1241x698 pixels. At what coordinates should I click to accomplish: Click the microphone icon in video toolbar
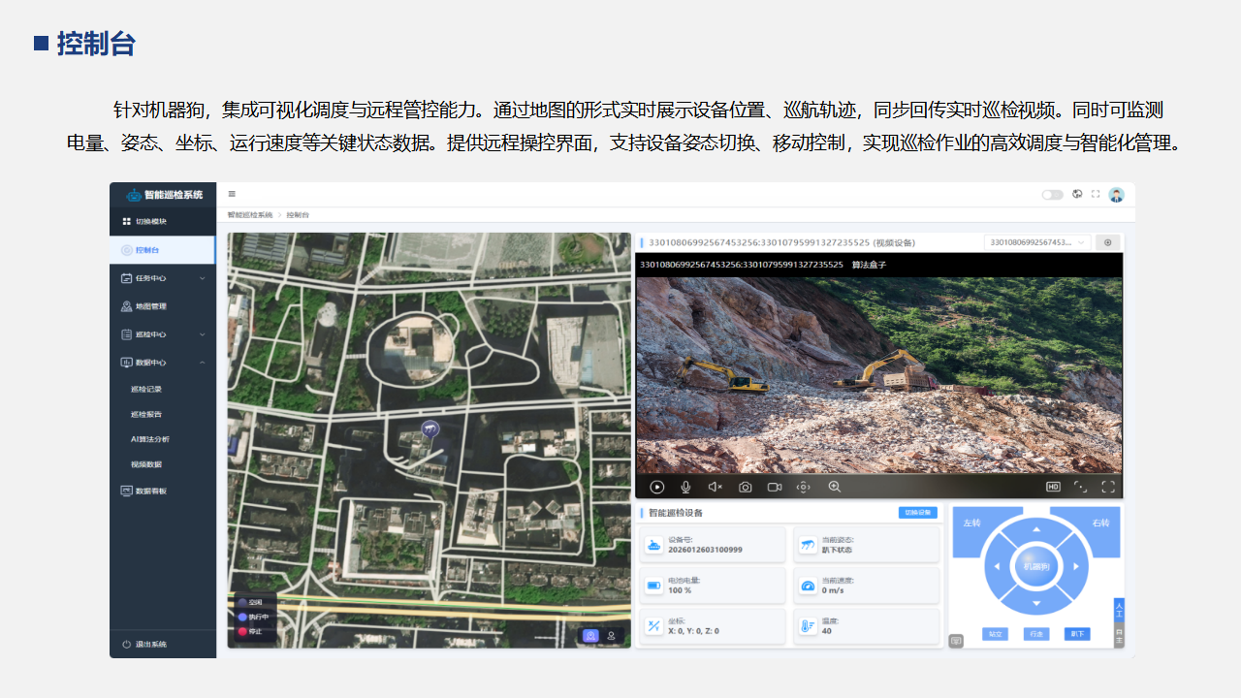[685, 487]
